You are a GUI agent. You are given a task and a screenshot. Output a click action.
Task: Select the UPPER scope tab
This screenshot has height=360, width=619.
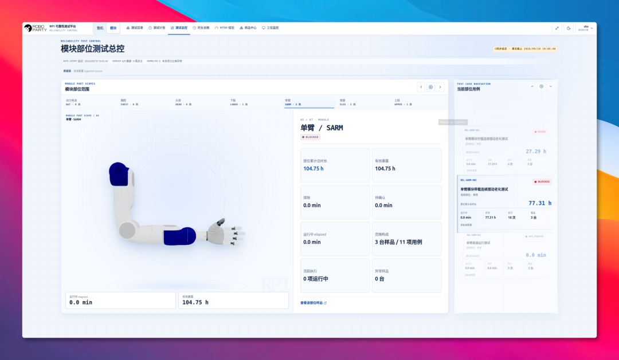click(419, 102)
